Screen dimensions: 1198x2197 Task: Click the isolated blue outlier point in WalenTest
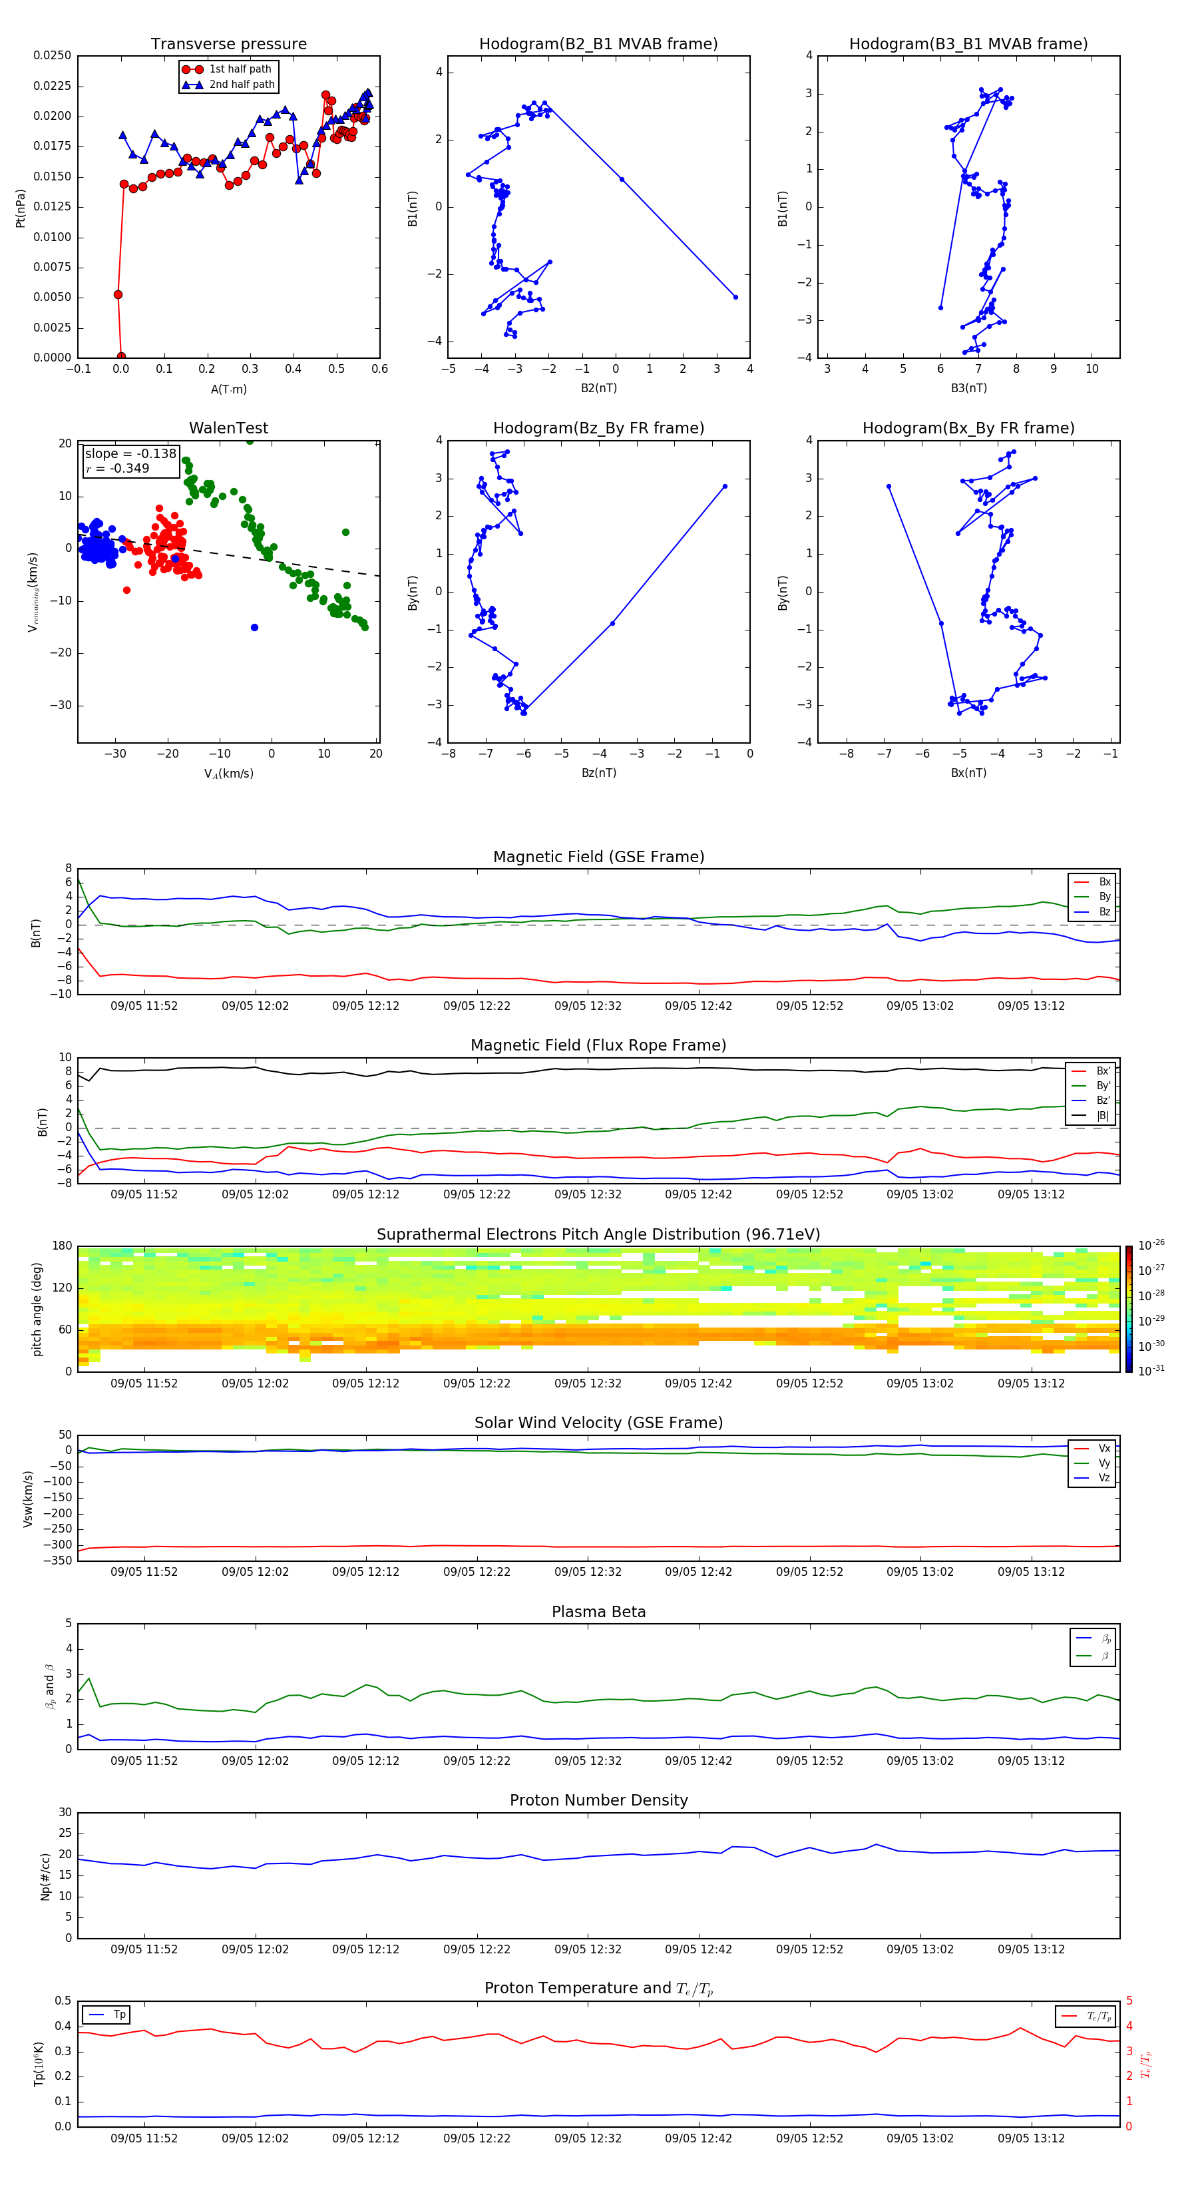pos(254,628)
